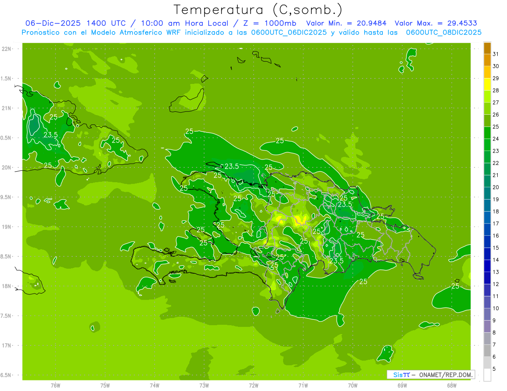Image resolution: width=507 pixels, height=391 pixels.
Task: Click the "72W" longitude axis label
Action: click(x=253, y=386)
